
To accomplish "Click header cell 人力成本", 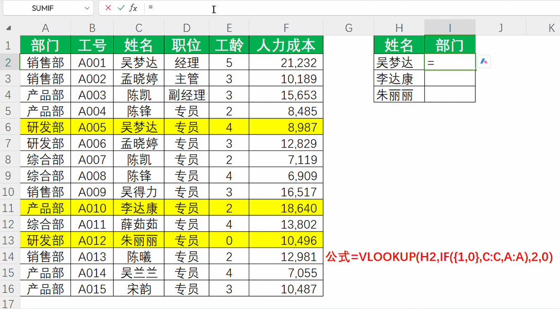I will tap(286, 45).
